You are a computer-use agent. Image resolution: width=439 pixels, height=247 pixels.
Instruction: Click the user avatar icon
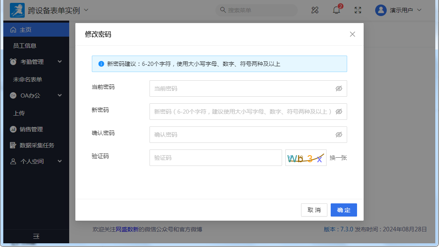(381, 10)
